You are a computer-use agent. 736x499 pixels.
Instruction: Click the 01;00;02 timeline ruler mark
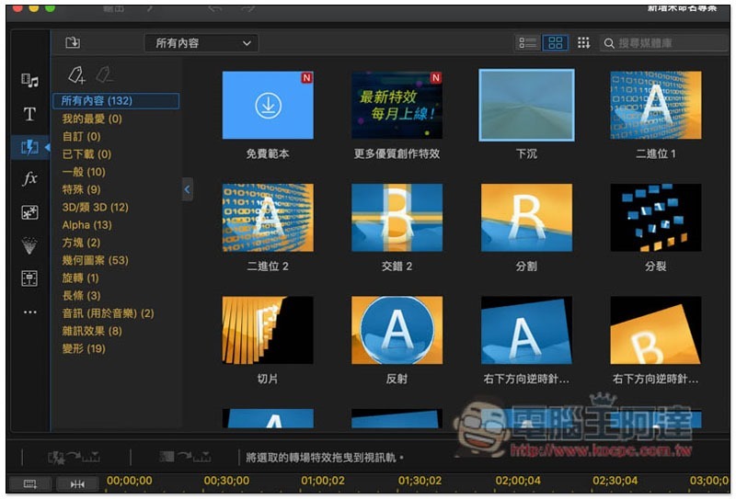323,481
